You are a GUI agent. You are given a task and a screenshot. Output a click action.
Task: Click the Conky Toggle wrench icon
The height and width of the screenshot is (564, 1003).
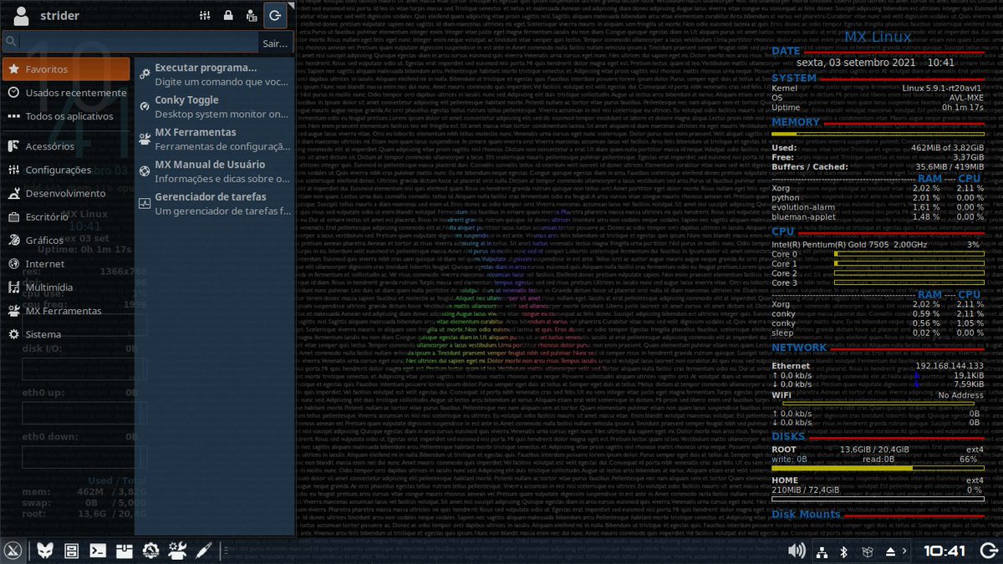click(x=145, y=107)
